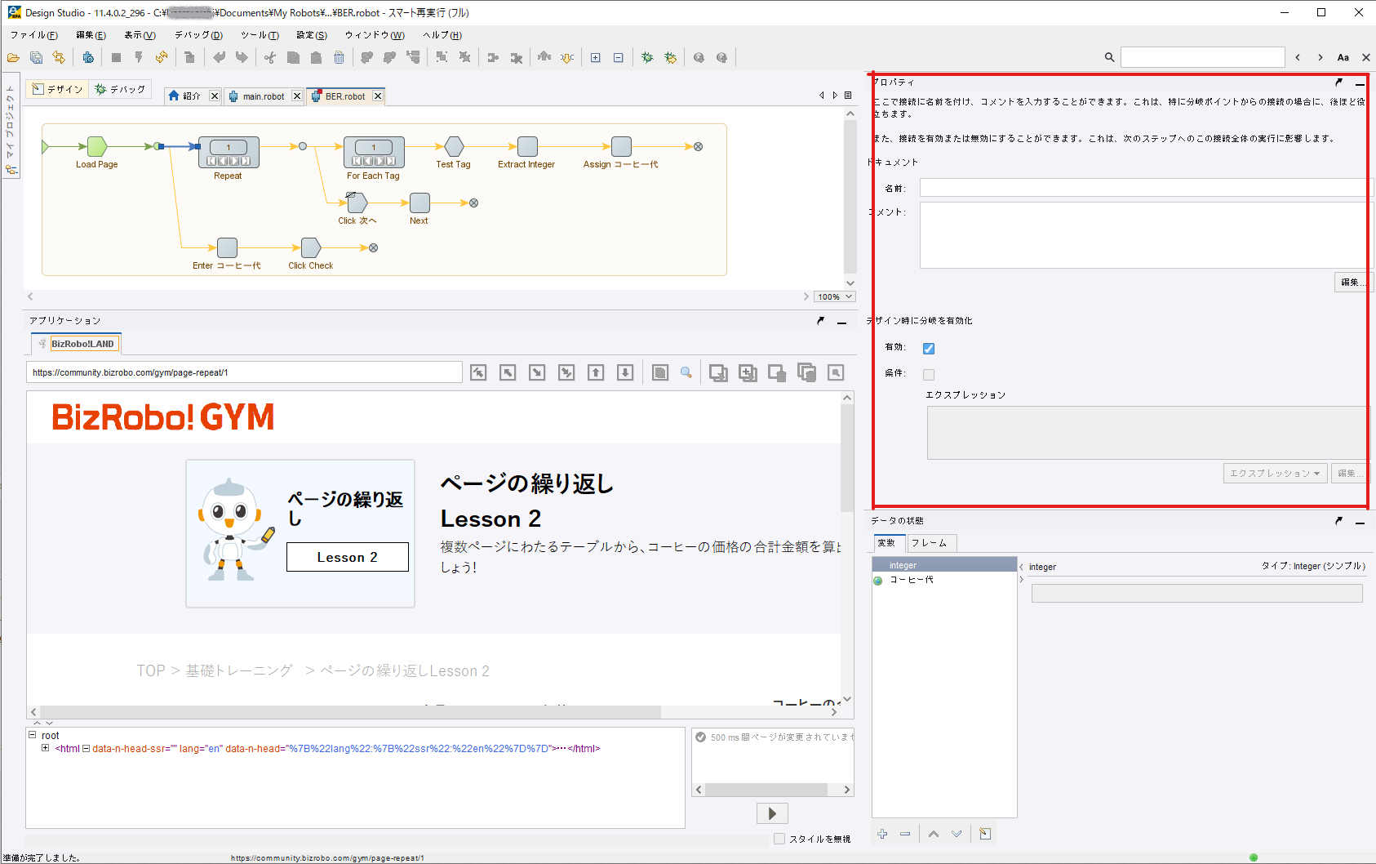This screenshot has width=1376, height=864.
Task: Switch to the デザイン mode toggle
Action: tap(57, 89)
